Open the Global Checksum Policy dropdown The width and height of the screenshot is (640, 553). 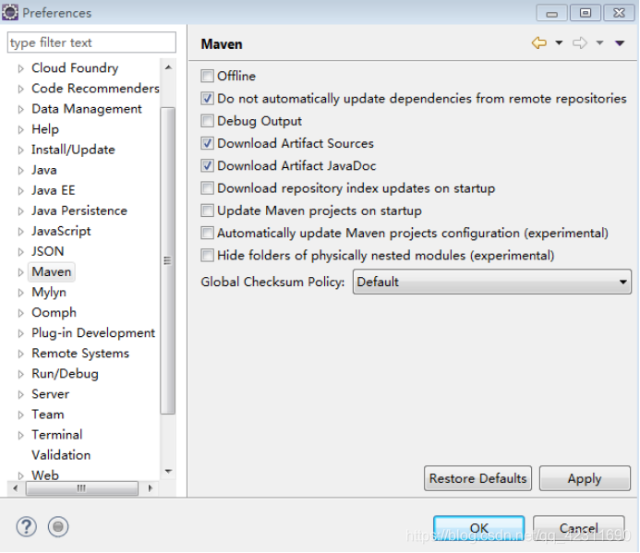[492, 282]
